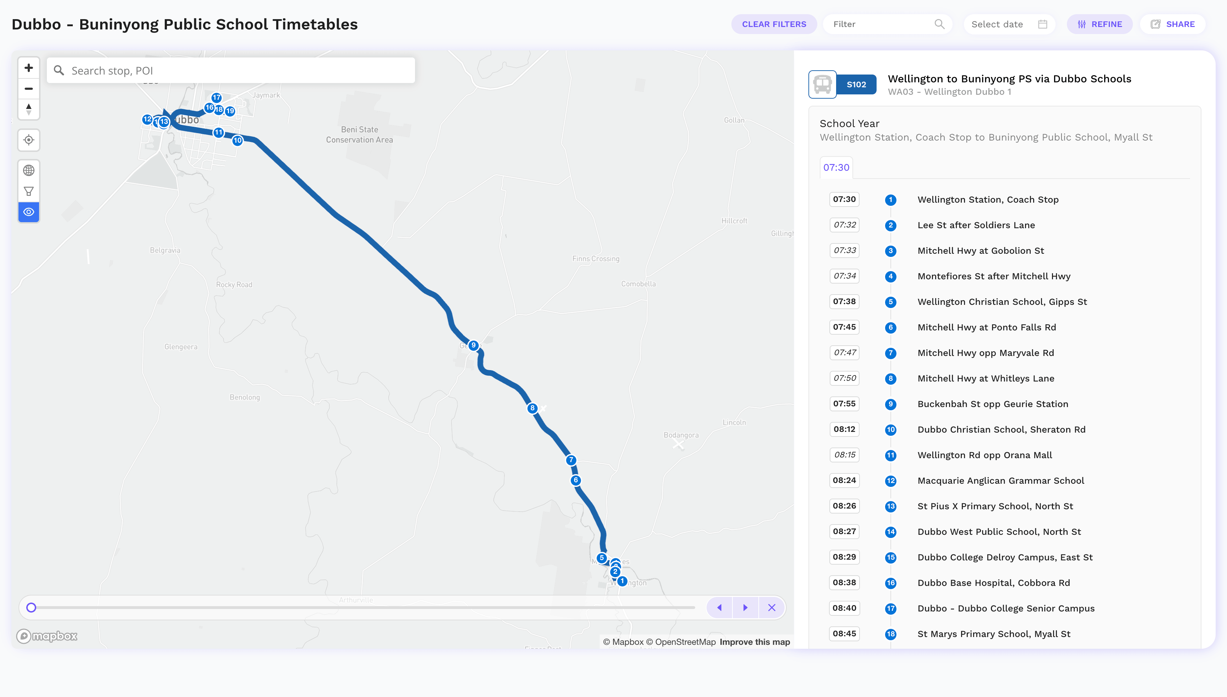Step to previous stop with left arrow
This screenshot has height=697, width=1227.
tap(719, 608)
